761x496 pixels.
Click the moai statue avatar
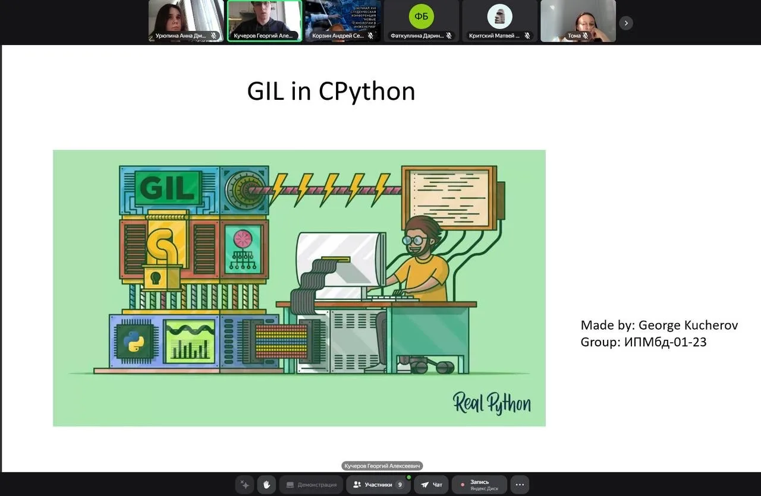tap(500, 17)
